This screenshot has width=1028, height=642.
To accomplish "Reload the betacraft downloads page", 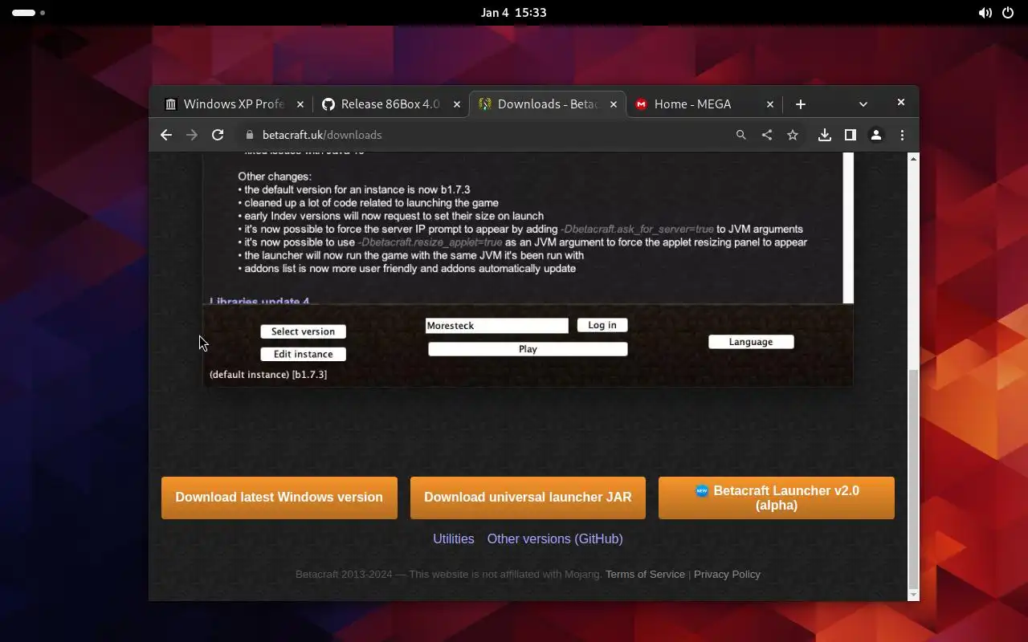I will tap(218, 135).
